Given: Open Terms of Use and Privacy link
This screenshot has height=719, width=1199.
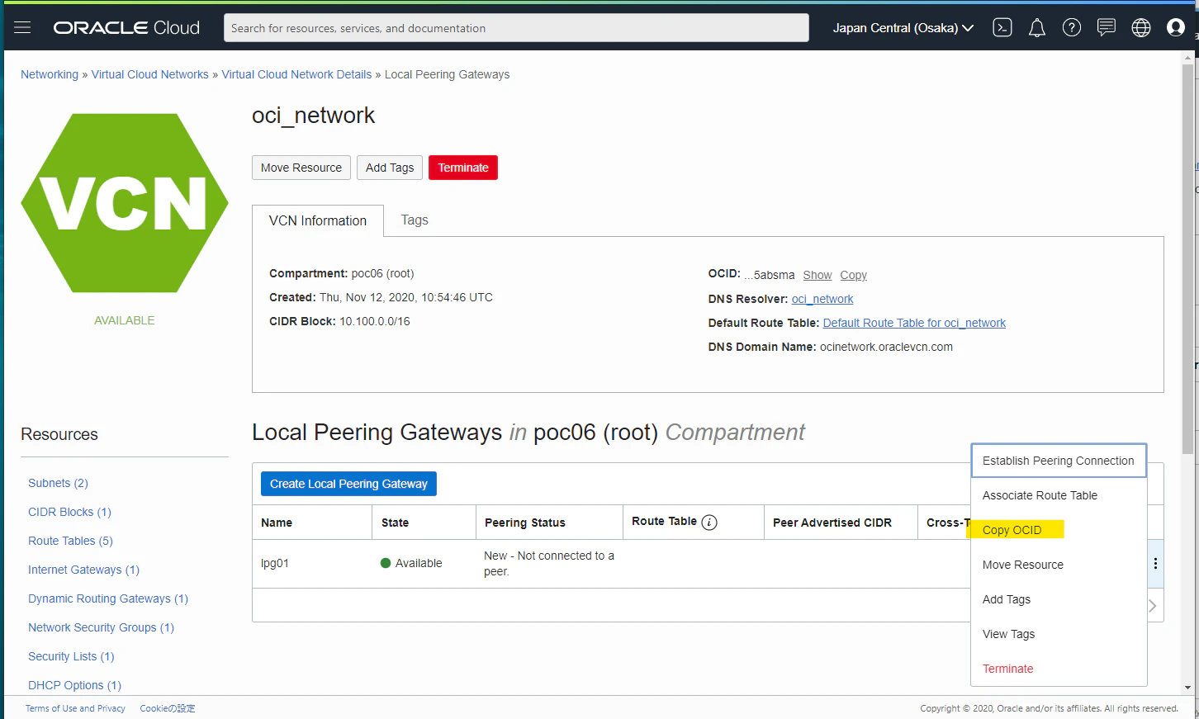Looking at the screenshot, I should pyautogui.click(x=75, y=708).
